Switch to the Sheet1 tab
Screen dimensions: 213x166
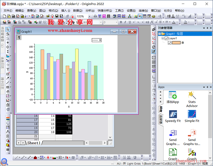34,143
